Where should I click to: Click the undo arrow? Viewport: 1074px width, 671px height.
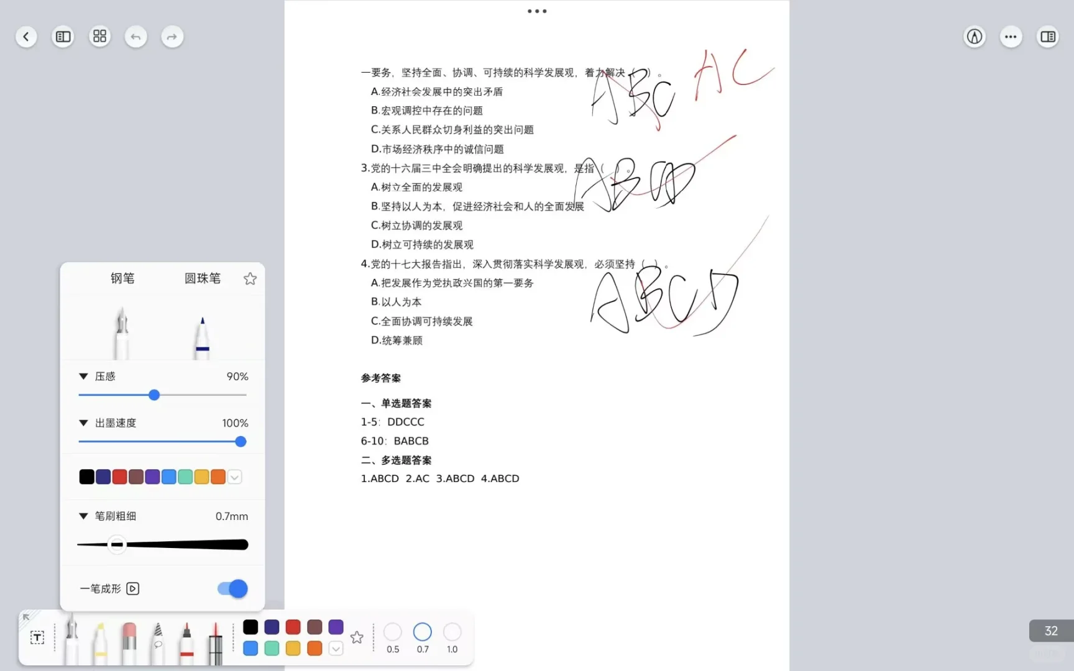[136, 37]
